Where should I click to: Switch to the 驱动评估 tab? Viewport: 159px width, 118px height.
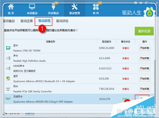pos(62,21)
